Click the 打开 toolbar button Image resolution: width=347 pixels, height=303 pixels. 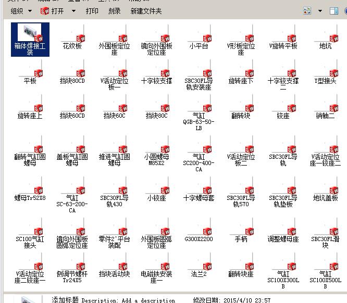tap(53, 11)
